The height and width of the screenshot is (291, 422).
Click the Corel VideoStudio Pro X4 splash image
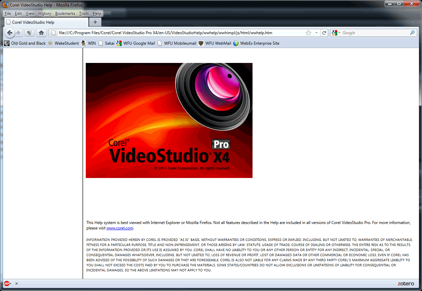point(169,120)
